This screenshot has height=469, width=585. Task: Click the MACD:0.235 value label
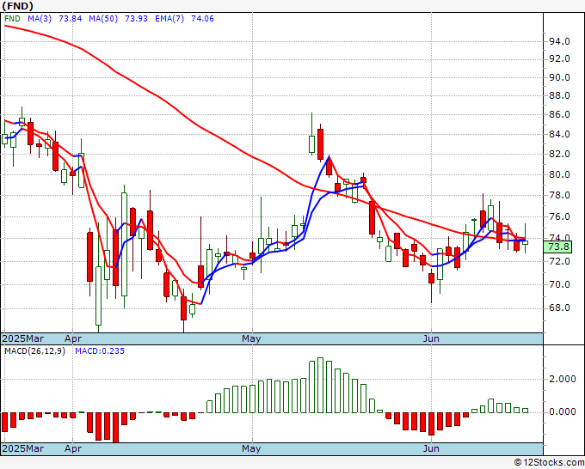[x=100, y=351]
